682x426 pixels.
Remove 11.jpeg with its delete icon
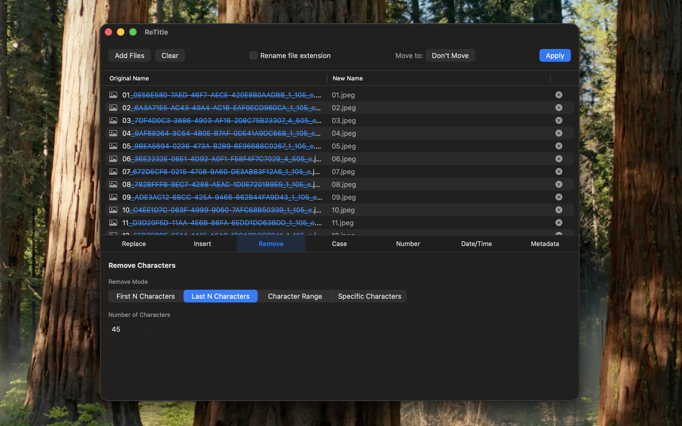tap(559, 222)
